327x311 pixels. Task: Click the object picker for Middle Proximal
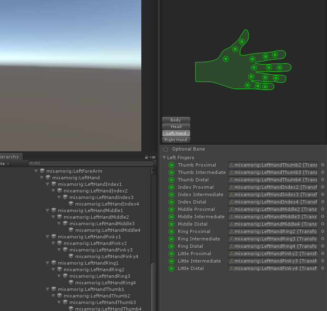coord(322,209)
